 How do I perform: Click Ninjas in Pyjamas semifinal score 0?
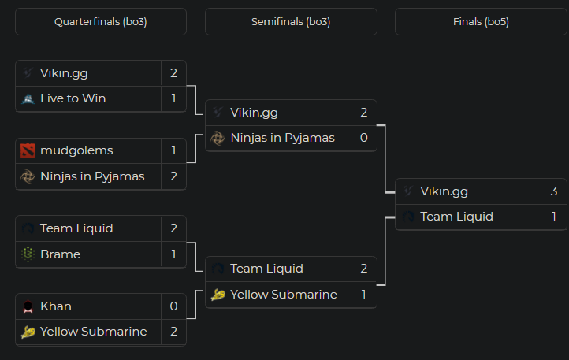(x=363, y=138)
